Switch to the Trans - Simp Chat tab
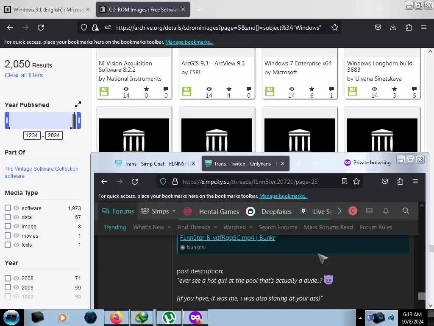Image resolution: width=434 pixels, height=326 pixels. click(x=155, y=163)
